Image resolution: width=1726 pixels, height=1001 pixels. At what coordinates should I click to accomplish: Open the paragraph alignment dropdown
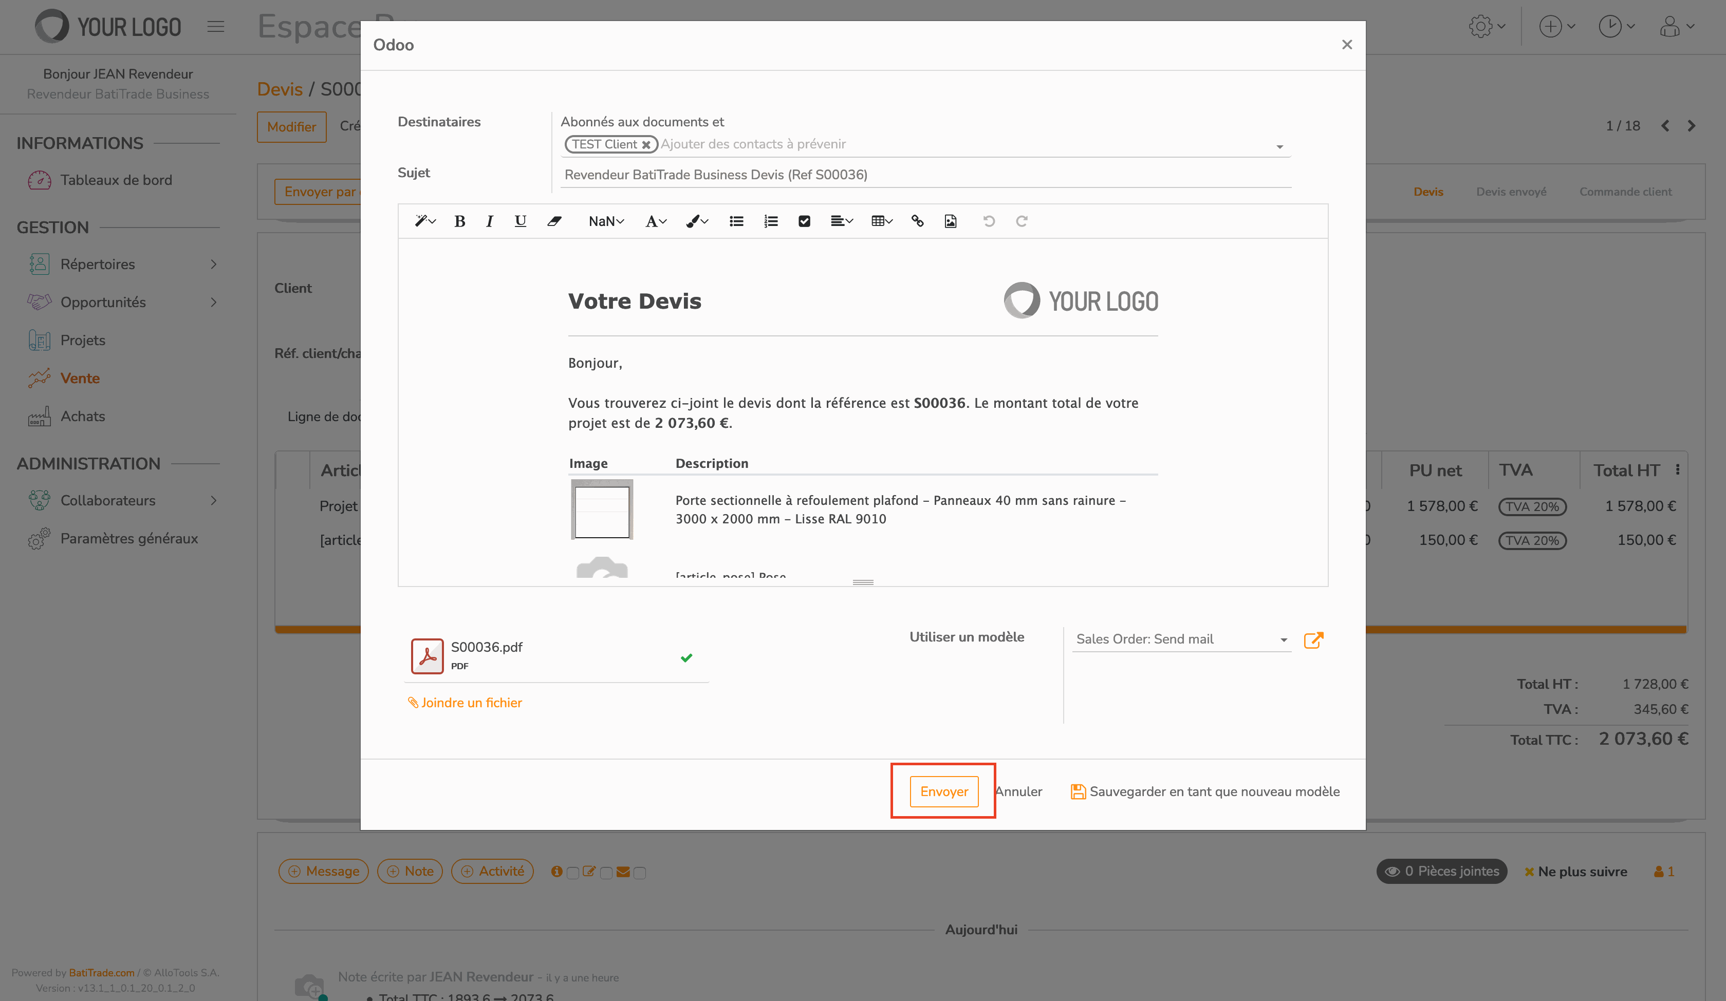click(x=841, y=221)
